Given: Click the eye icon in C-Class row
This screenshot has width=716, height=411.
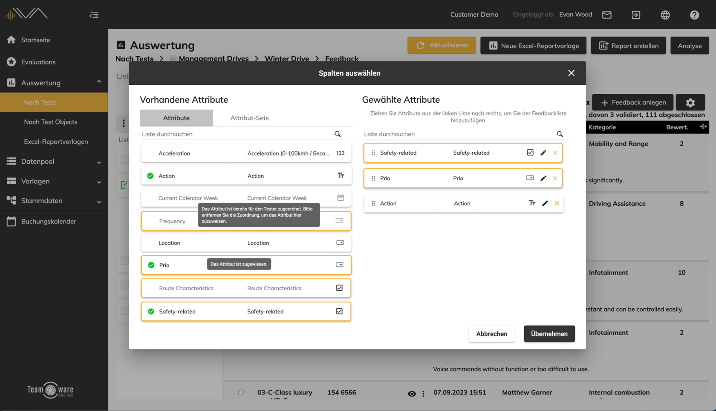Looking at the screenshot, I should [x=411, y=394].
